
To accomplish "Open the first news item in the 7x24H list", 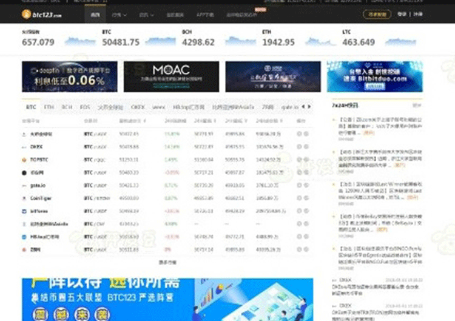I will click(380, 126).
